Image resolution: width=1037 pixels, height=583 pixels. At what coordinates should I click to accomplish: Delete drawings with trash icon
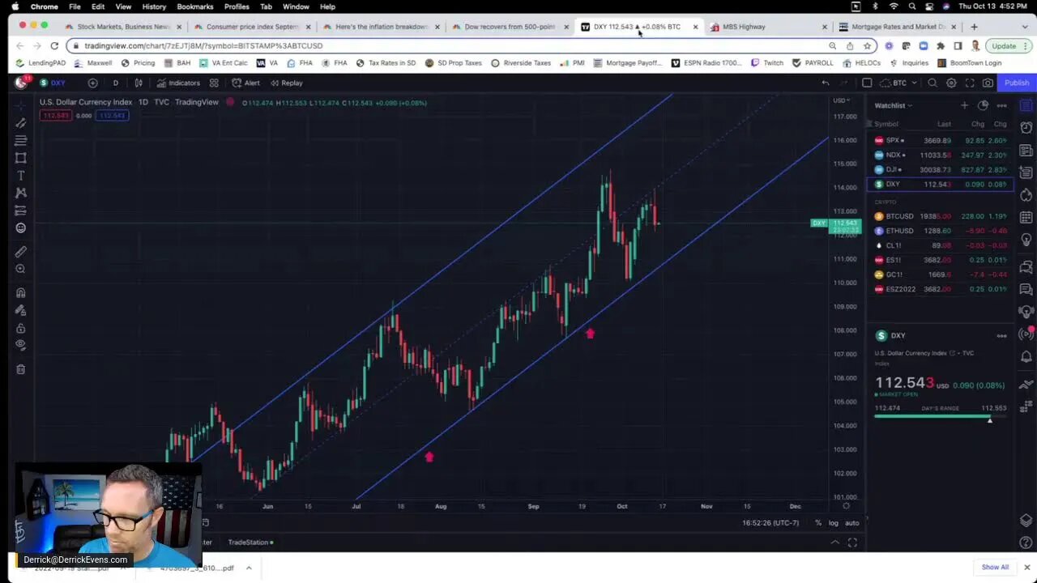(21, 369)
